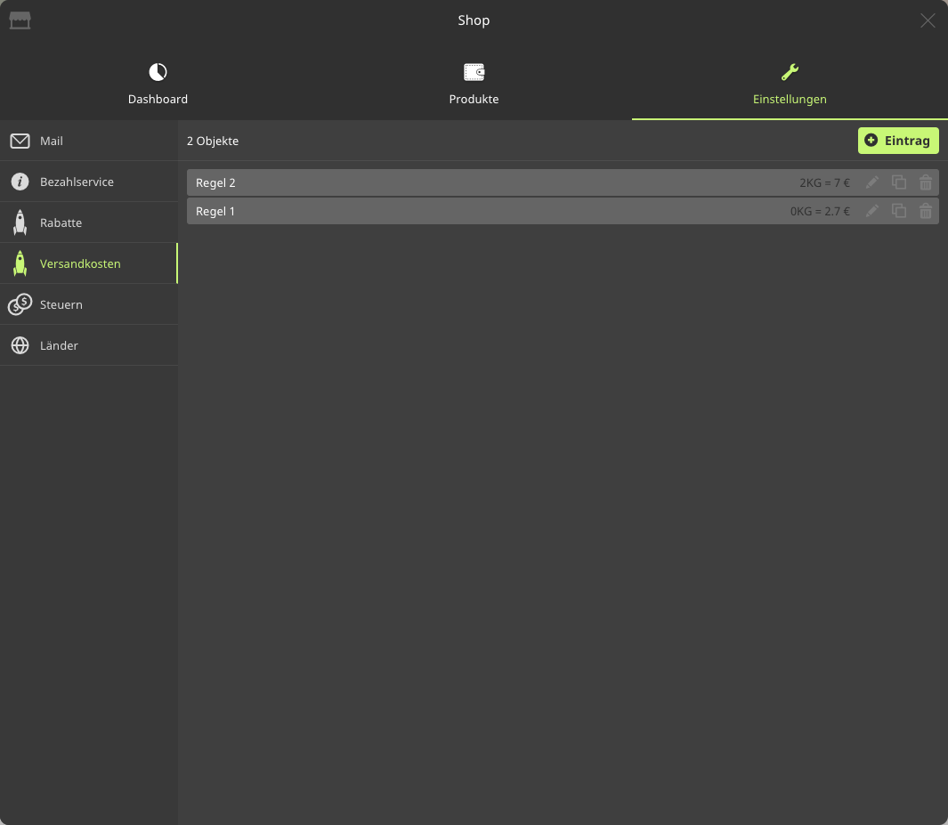This screenshot has height=825, width=948.
Task: Duplicate Regel 2 using the copy icon
Action: [899, 182]
